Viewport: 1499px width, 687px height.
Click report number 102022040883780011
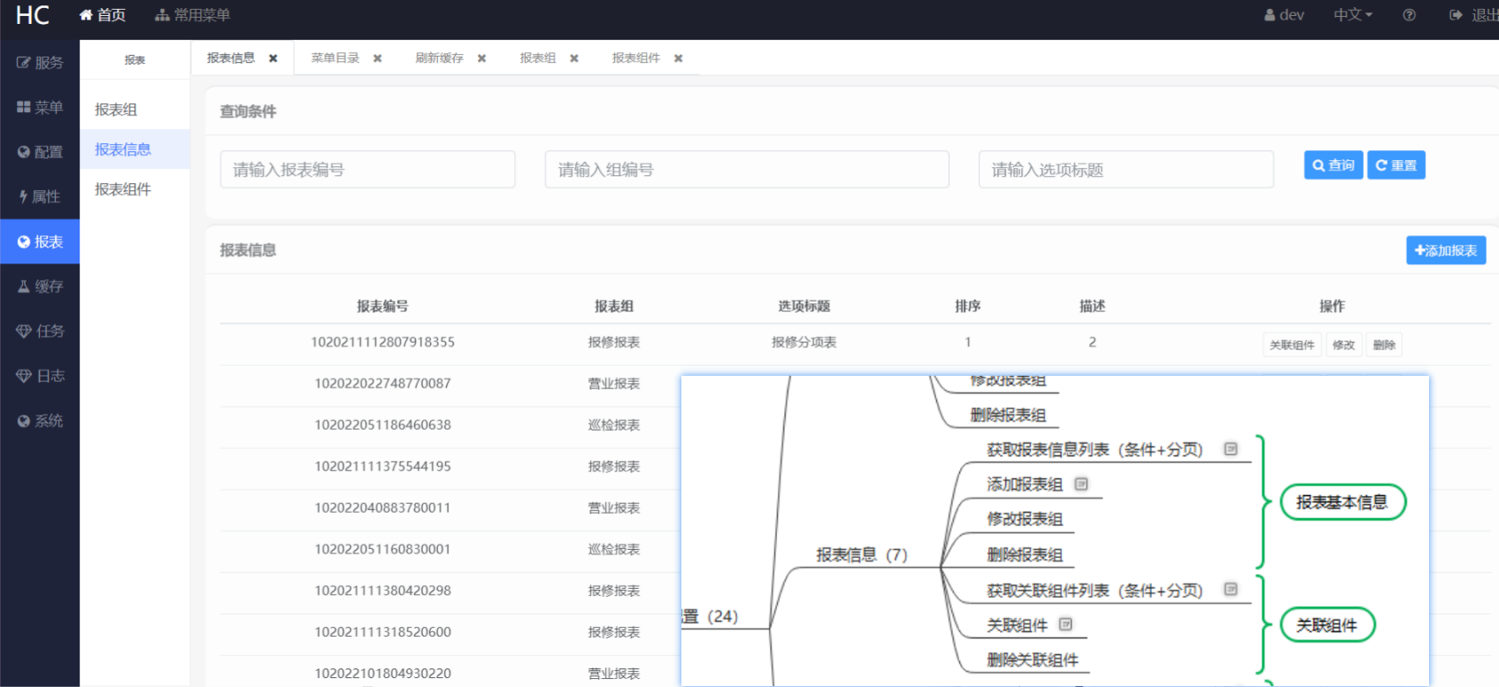[x=382, y=508]
